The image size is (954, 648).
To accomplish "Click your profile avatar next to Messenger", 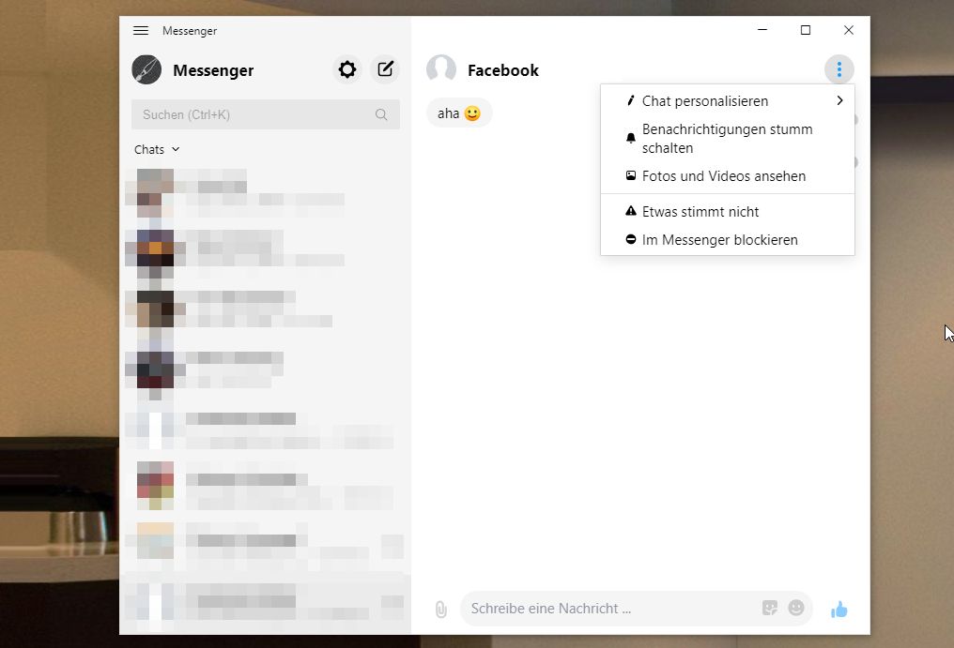I will [146, 70].
